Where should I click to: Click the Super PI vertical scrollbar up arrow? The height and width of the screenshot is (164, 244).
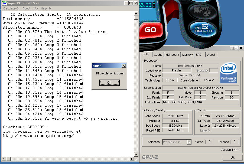tap(136, 13)
